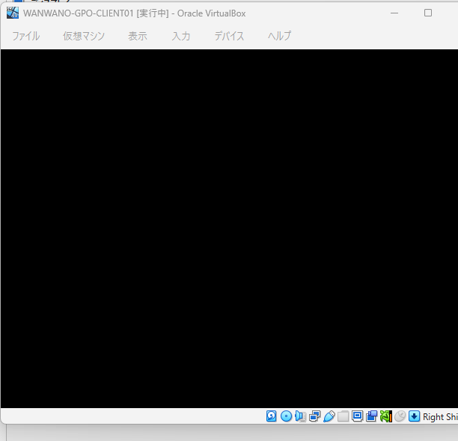Open the ファイル menu
This screenshot has width=458, height=441.
[x=25, y=36]
